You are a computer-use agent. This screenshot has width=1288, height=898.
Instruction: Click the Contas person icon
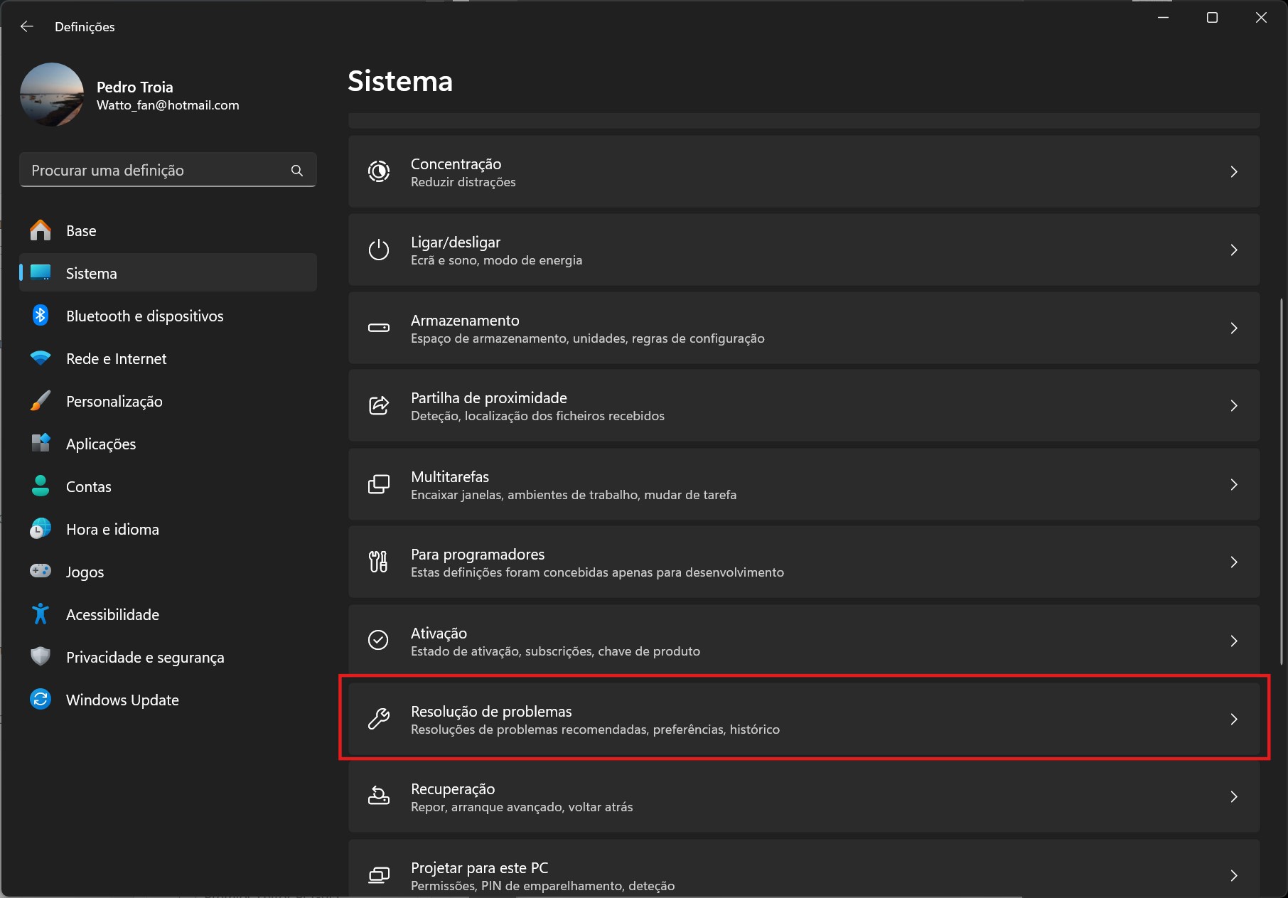click(41, 486)
